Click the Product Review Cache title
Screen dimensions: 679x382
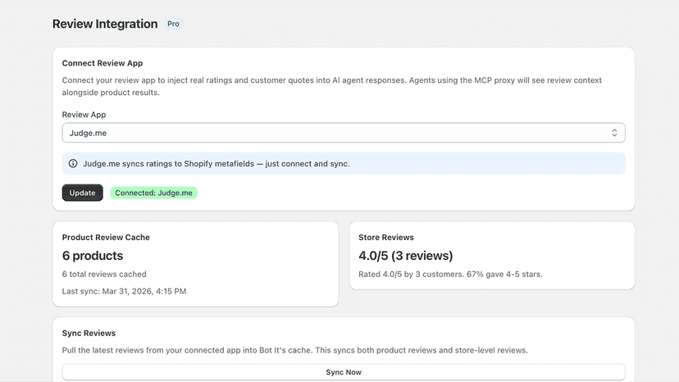point(106,238)
